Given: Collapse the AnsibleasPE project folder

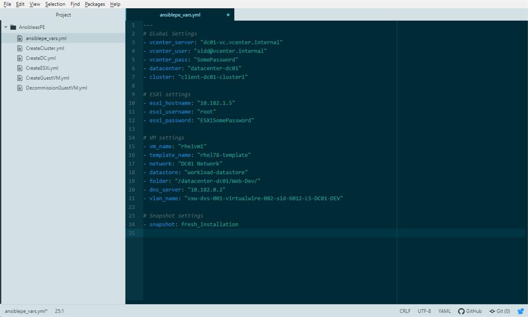Looking at the screenshot, I should [x=6, y=27].
